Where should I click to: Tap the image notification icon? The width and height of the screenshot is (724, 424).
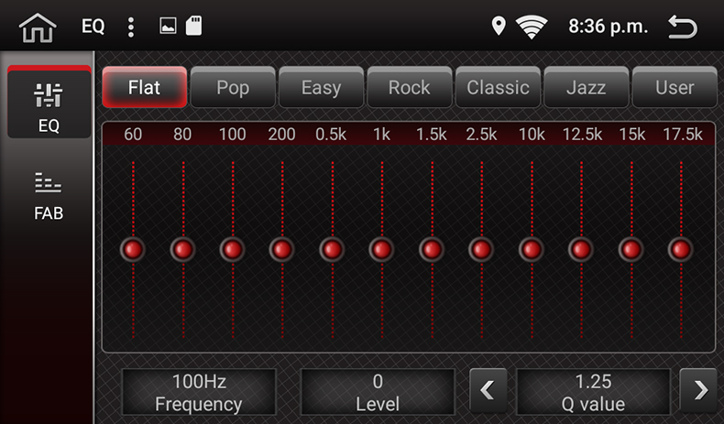[168, 27]
